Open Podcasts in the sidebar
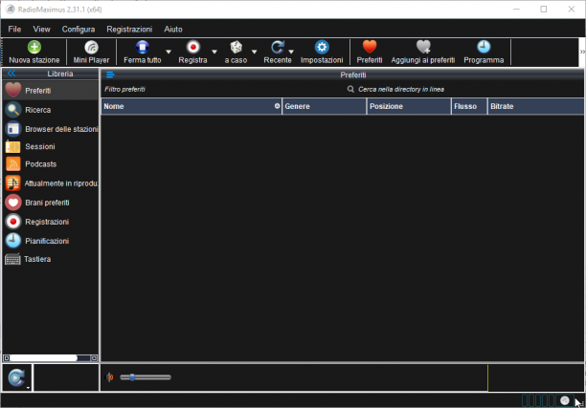The width and height of the screenshot is (586, 408). tap(51, 164)
